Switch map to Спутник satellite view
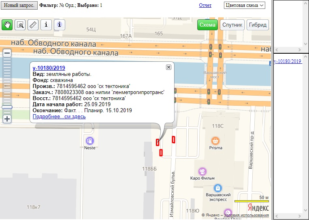Viewport: 309px width, 220px height. tap(232, 25)
